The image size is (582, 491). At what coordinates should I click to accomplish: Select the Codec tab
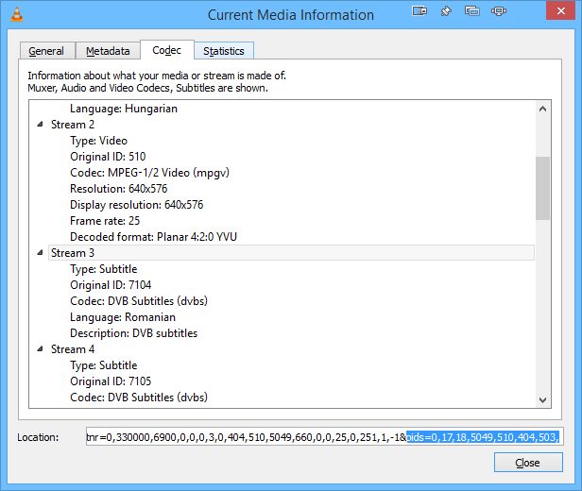point(167,50)
